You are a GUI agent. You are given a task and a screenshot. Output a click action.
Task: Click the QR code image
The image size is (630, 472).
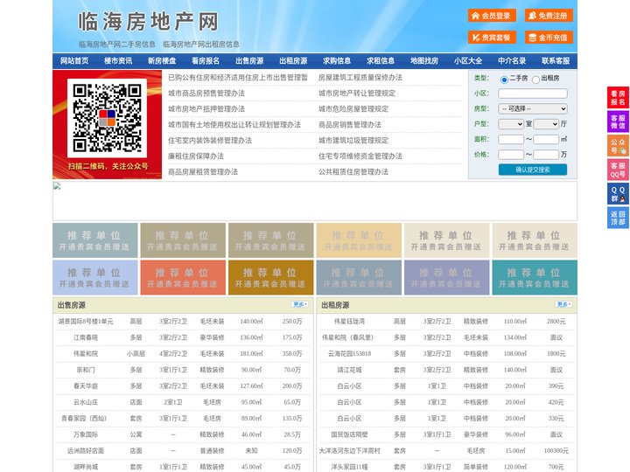(x=107, y=118)
